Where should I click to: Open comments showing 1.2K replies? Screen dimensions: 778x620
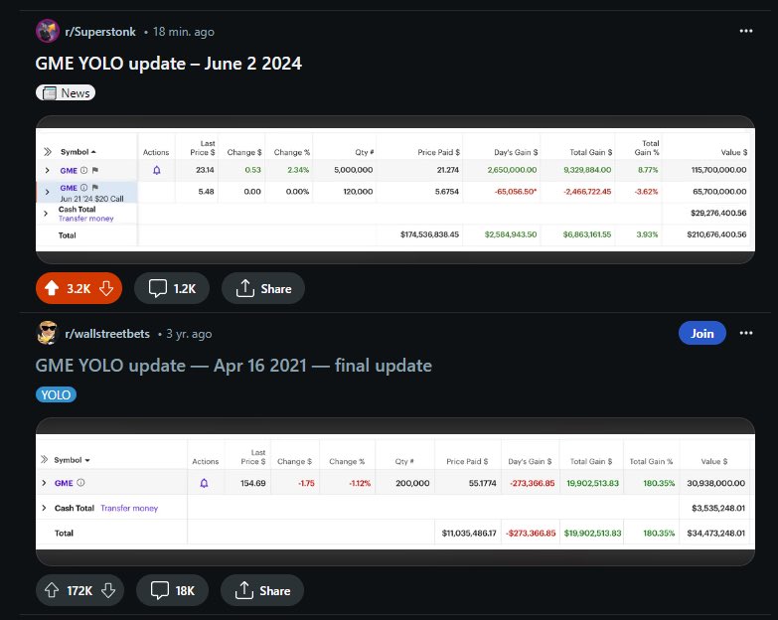tap(172, 288)
